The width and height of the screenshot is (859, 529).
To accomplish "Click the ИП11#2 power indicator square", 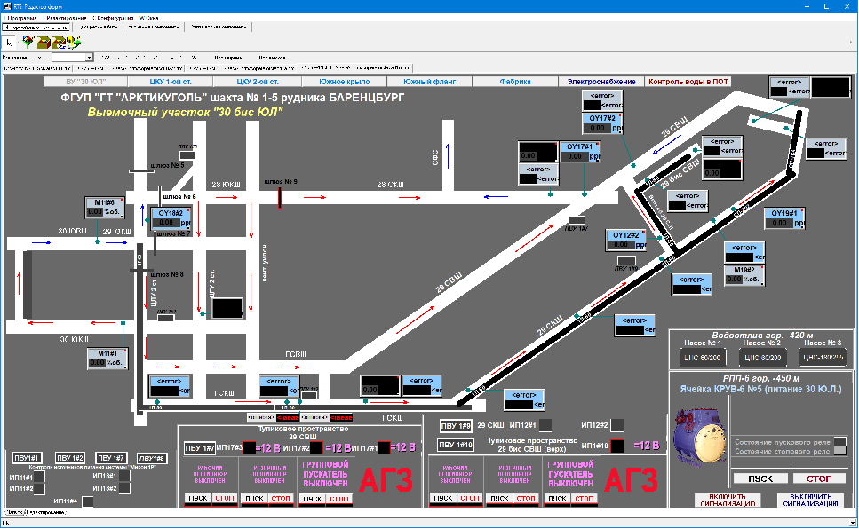I will 39,488.
